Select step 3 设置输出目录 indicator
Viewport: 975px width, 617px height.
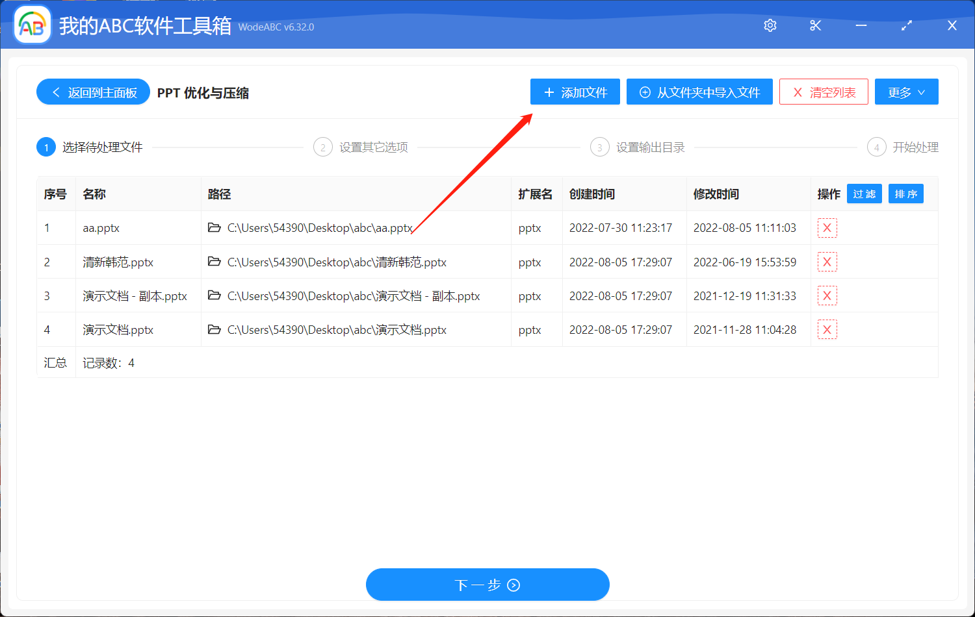(599, 147)
